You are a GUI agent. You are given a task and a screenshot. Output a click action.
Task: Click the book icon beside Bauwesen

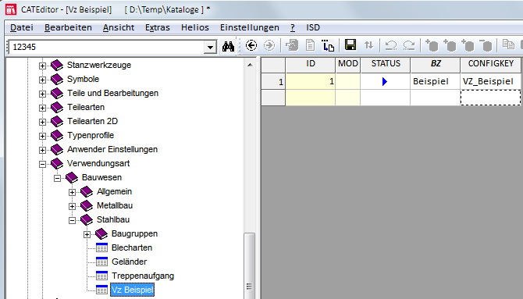coord(72,177)
